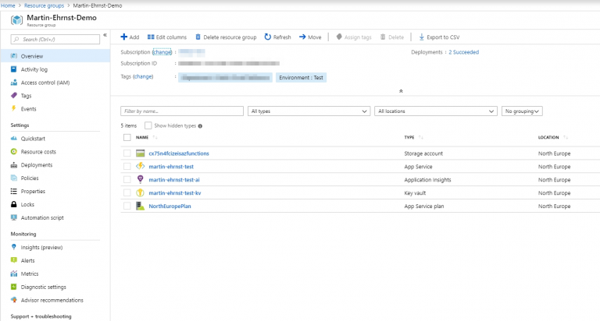Open Activity log in the sidebar

pos(34,69)
